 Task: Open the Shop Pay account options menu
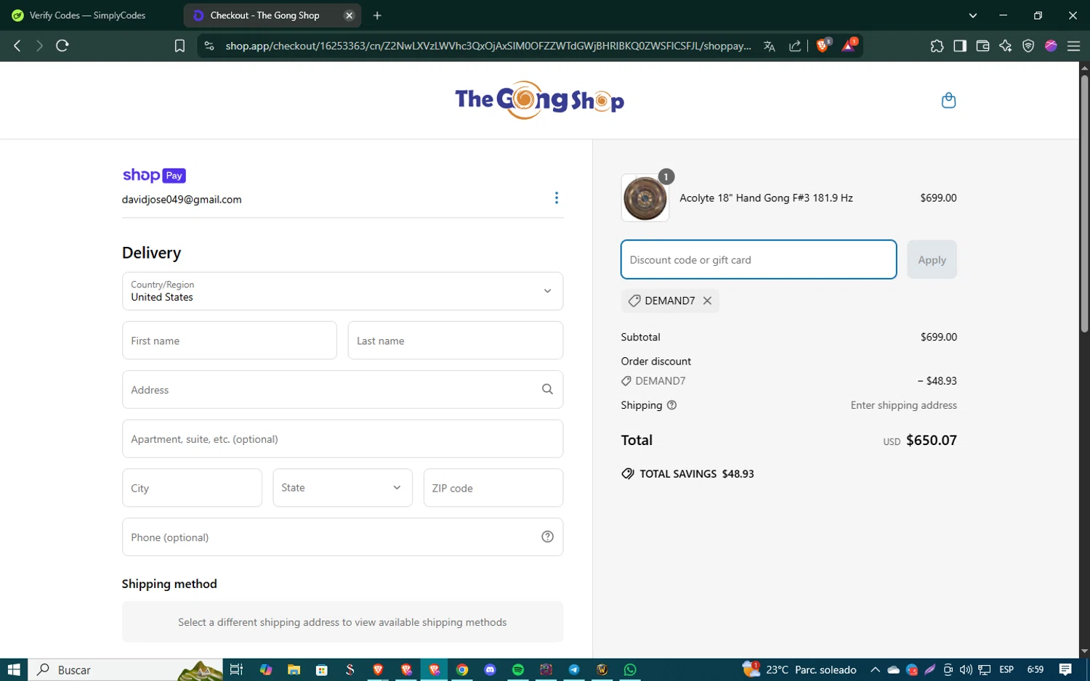point(557,198)
